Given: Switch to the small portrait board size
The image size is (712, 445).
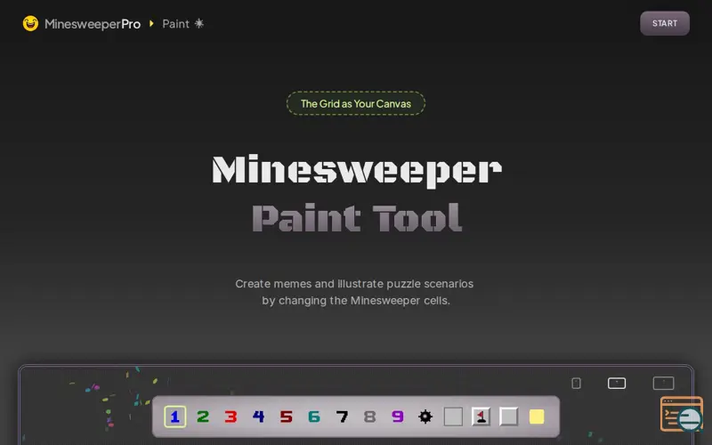Looking at the screenshot, I should [576, 384].
